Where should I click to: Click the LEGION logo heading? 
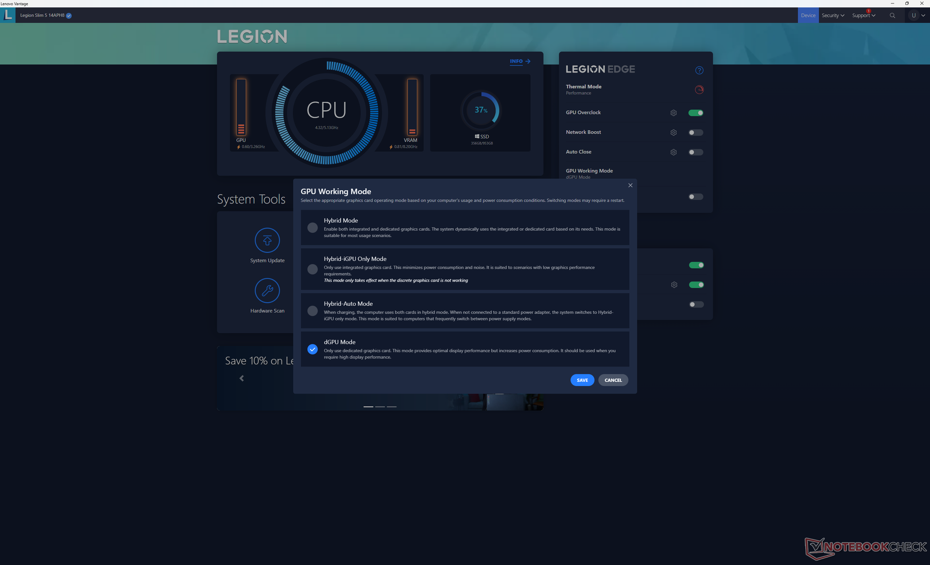click(x=252, y=36)
